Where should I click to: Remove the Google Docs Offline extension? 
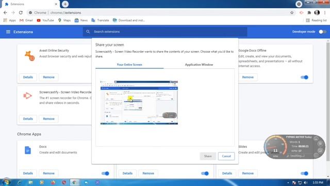[247, 77]
